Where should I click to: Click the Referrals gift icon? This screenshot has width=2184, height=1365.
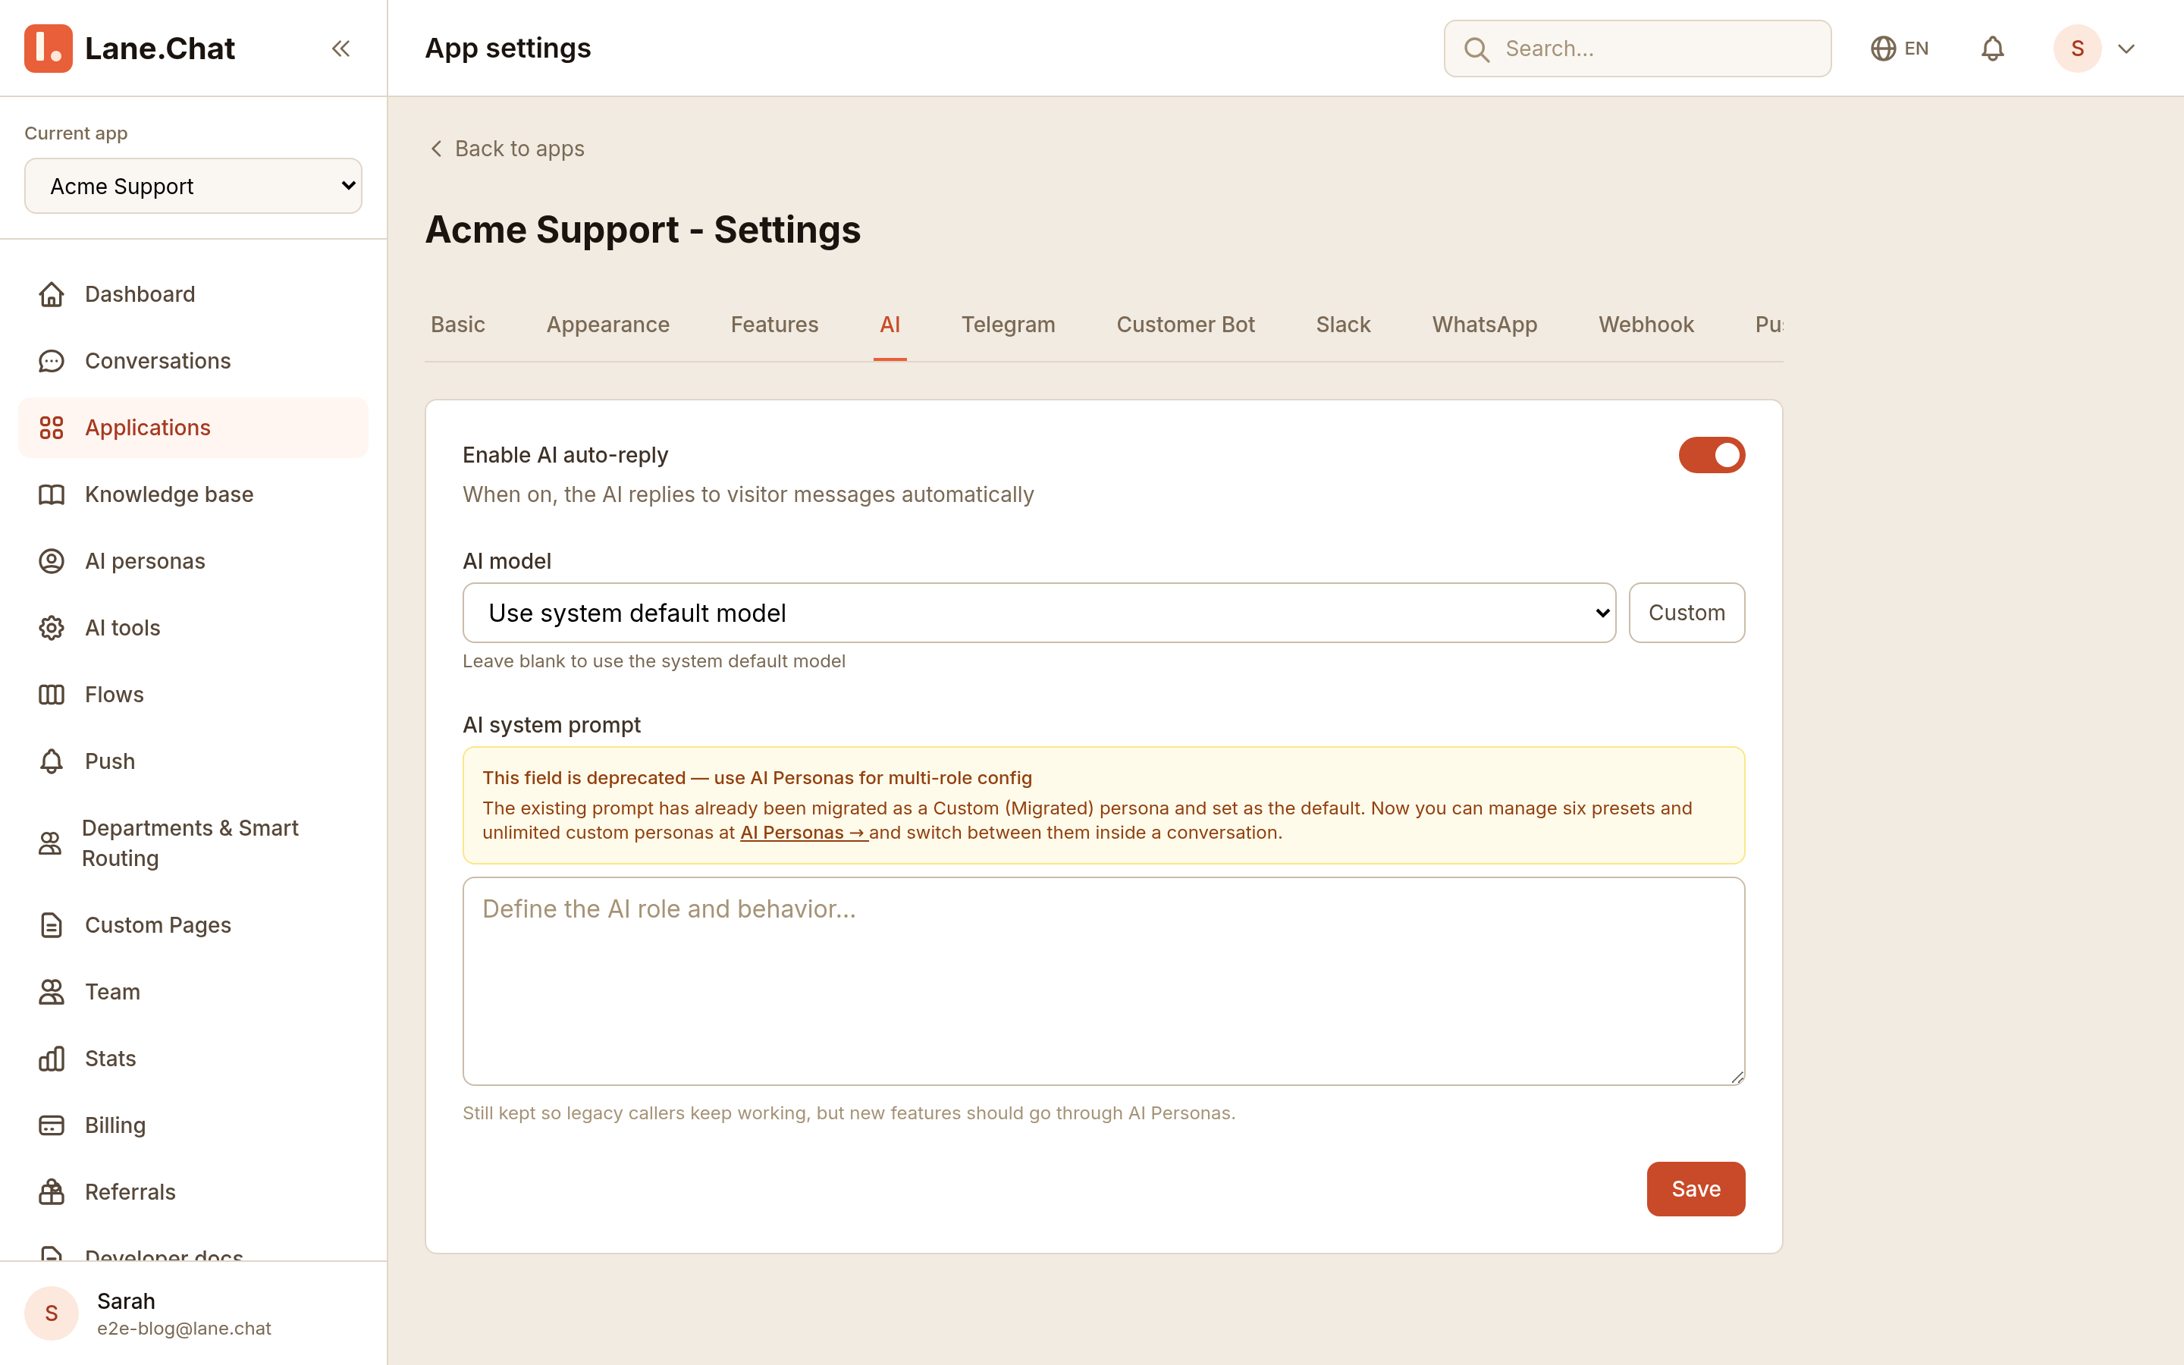click(52, 1193)
